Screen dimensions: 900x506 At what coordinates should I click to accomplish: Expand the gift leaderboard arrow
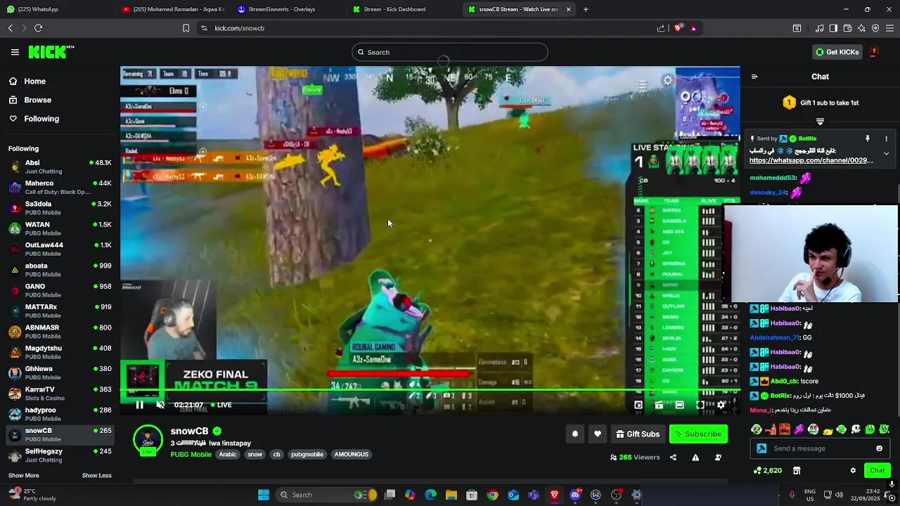pyautogui.click(x=820, y=122)
